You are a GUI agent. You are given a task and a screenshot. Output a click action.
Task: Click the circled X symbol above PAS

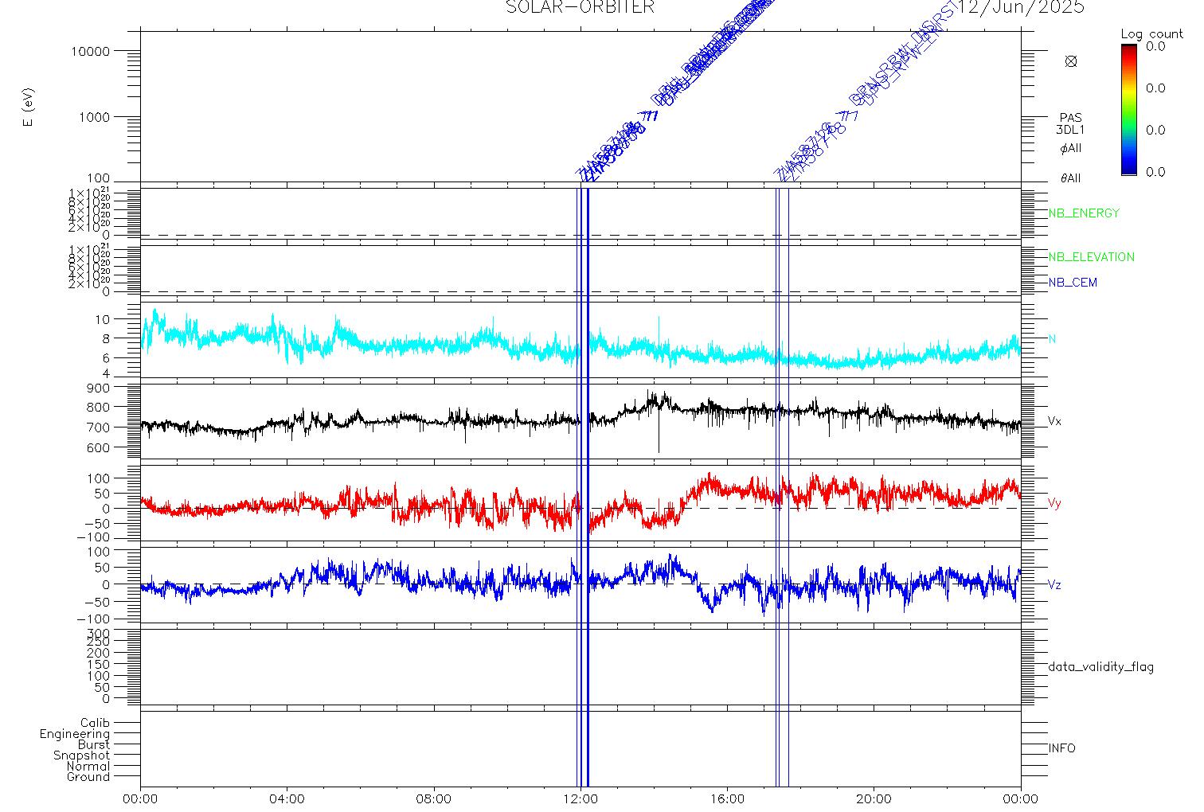(x=1071, y=61)
